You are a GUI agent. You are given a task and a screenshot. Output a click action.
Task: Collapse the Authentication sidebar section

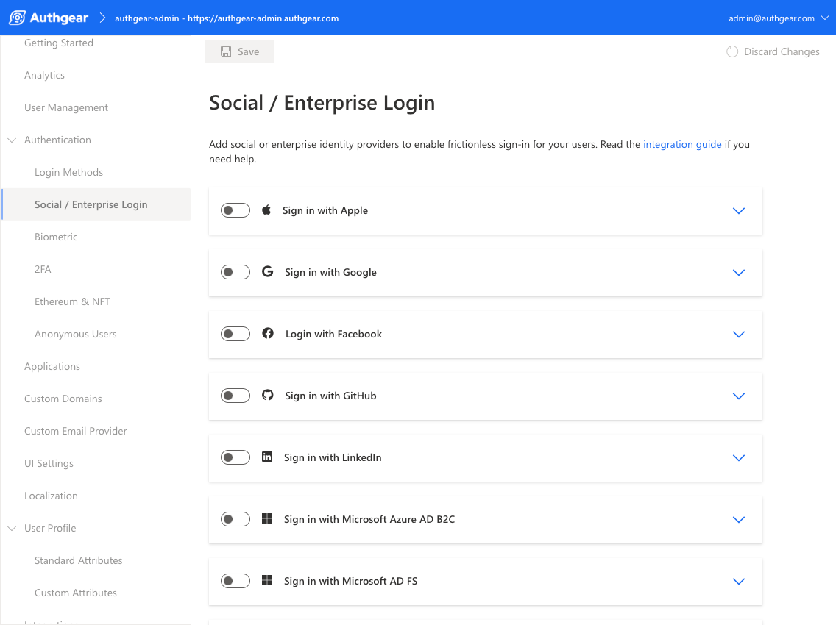coord(12,140)
